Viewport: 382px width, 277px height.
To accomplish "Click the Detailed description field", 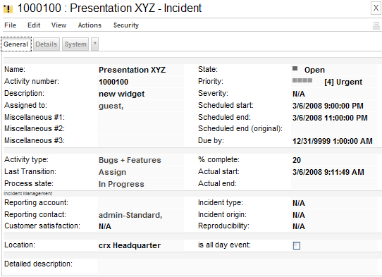I will pyautogui.click(x=238, y=266).
